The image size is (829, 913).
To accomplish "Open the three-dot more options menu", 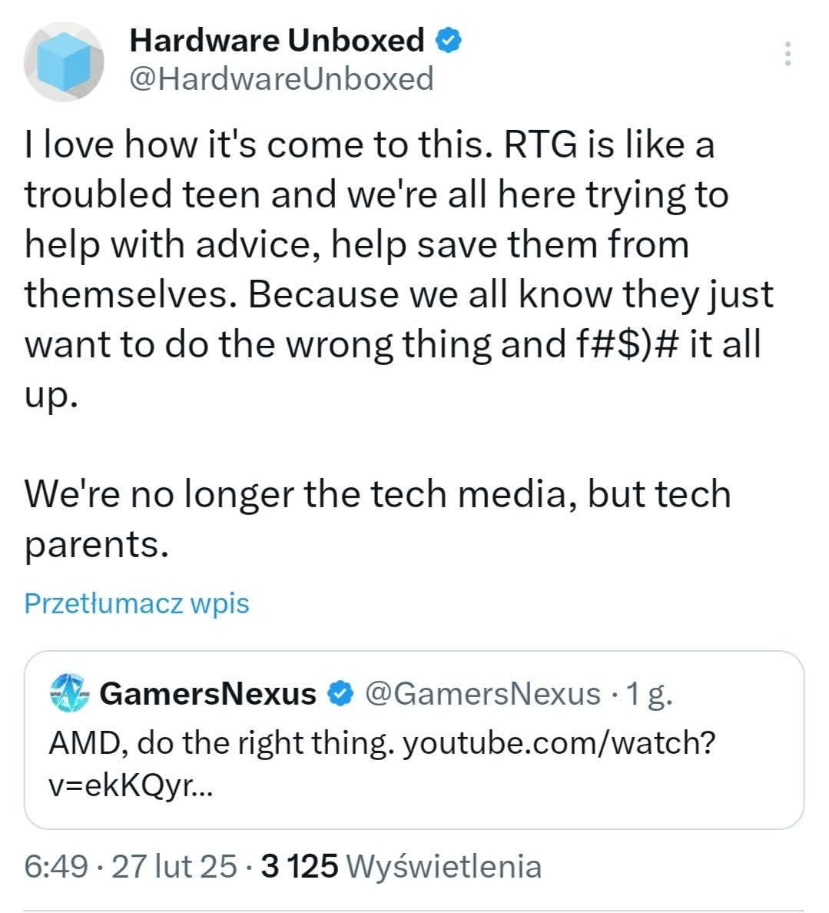I will 787,54.
